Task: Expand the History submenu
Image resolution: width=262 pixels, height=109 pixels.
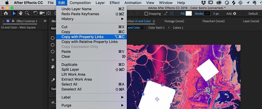Action: [91, 19]
